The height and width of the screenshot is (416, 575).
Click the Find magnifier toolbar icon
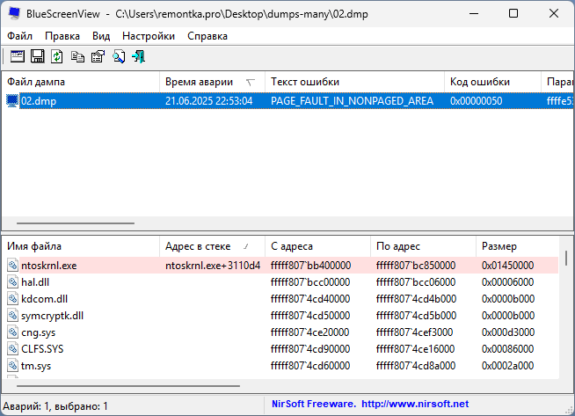tap(119, 56)
